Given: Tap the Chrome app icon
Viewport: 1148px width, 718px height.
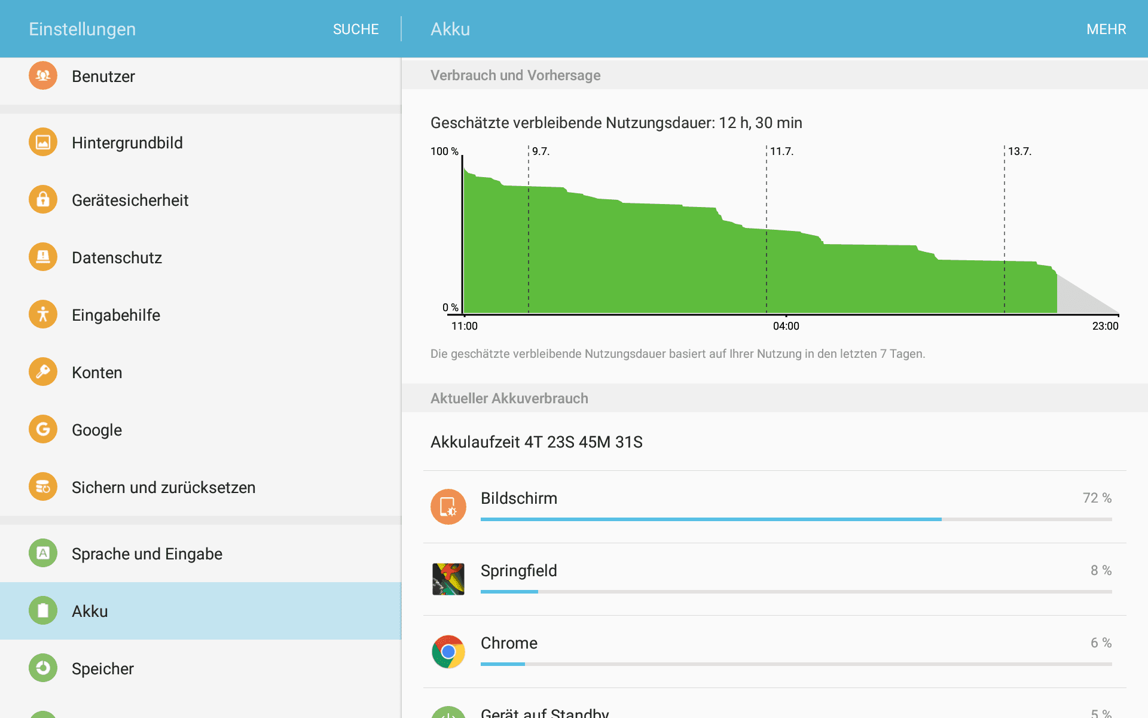Looking at the screenshot, I should [x=448, y=652].
